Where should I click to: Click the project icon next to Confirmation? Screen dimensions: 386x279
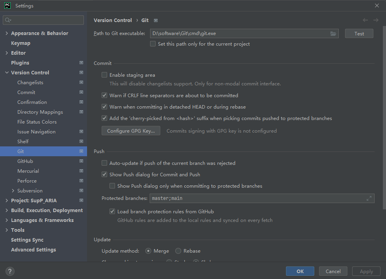[81, 102]
